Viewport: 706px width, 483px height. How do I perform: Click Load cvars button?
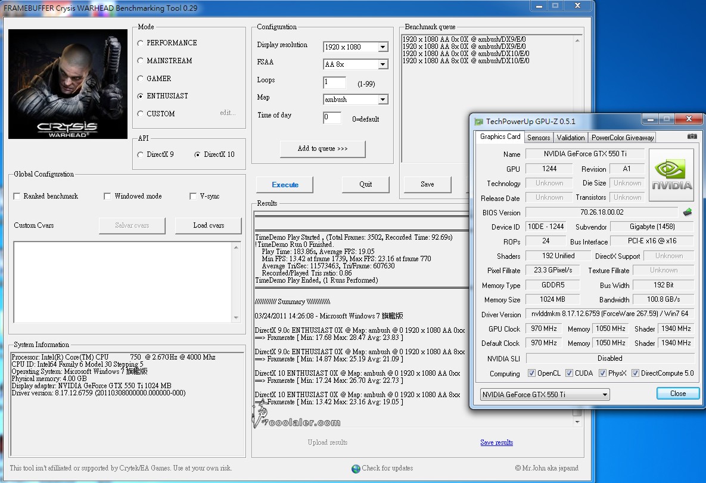tap(209, 225)
